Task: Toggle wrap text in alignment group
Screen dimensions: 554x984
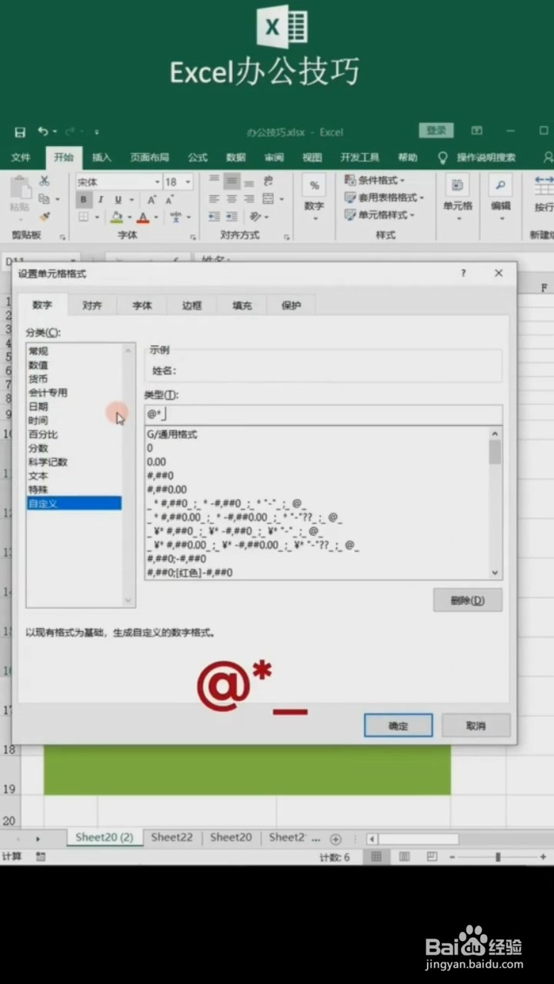Action: (x=268, y=181)
